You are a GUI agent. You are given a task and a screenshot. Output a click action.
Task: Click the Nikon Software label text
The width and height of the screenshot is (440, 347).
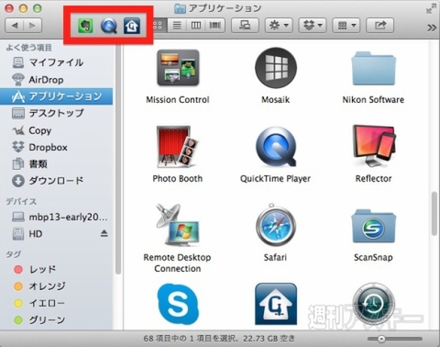click(373, 100)
